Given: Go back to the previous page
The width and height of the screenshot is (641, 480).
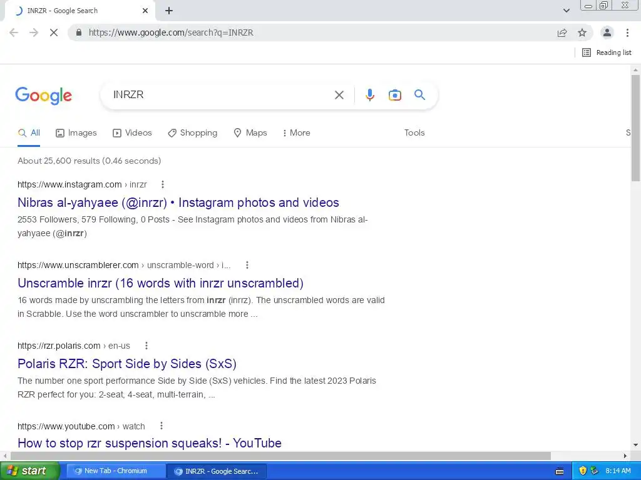Looking at the screenshot, I should coord(14,32).
